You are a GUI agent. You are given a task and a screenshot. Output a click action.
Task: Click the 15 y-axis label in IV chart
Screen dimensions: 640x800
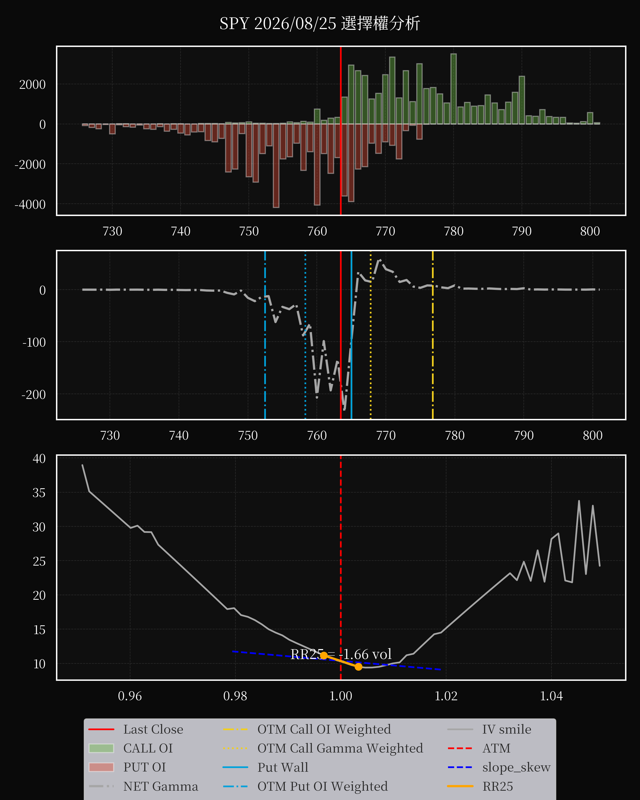39,630
